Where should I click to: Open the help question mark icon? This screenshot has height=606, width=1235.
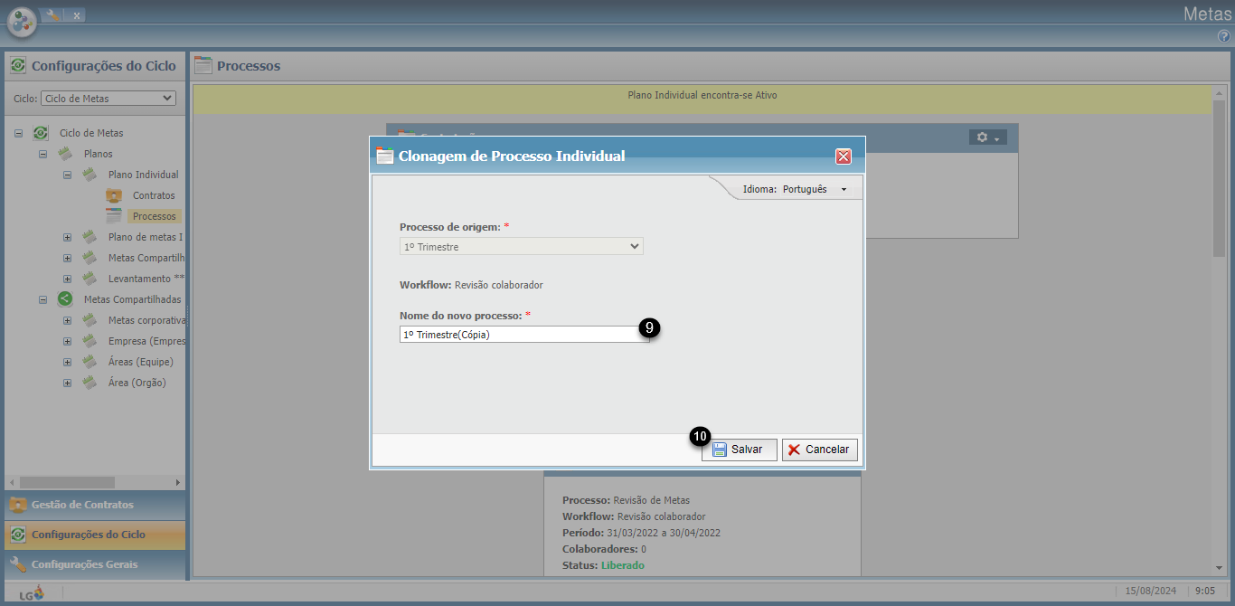tap(1224, 36)
